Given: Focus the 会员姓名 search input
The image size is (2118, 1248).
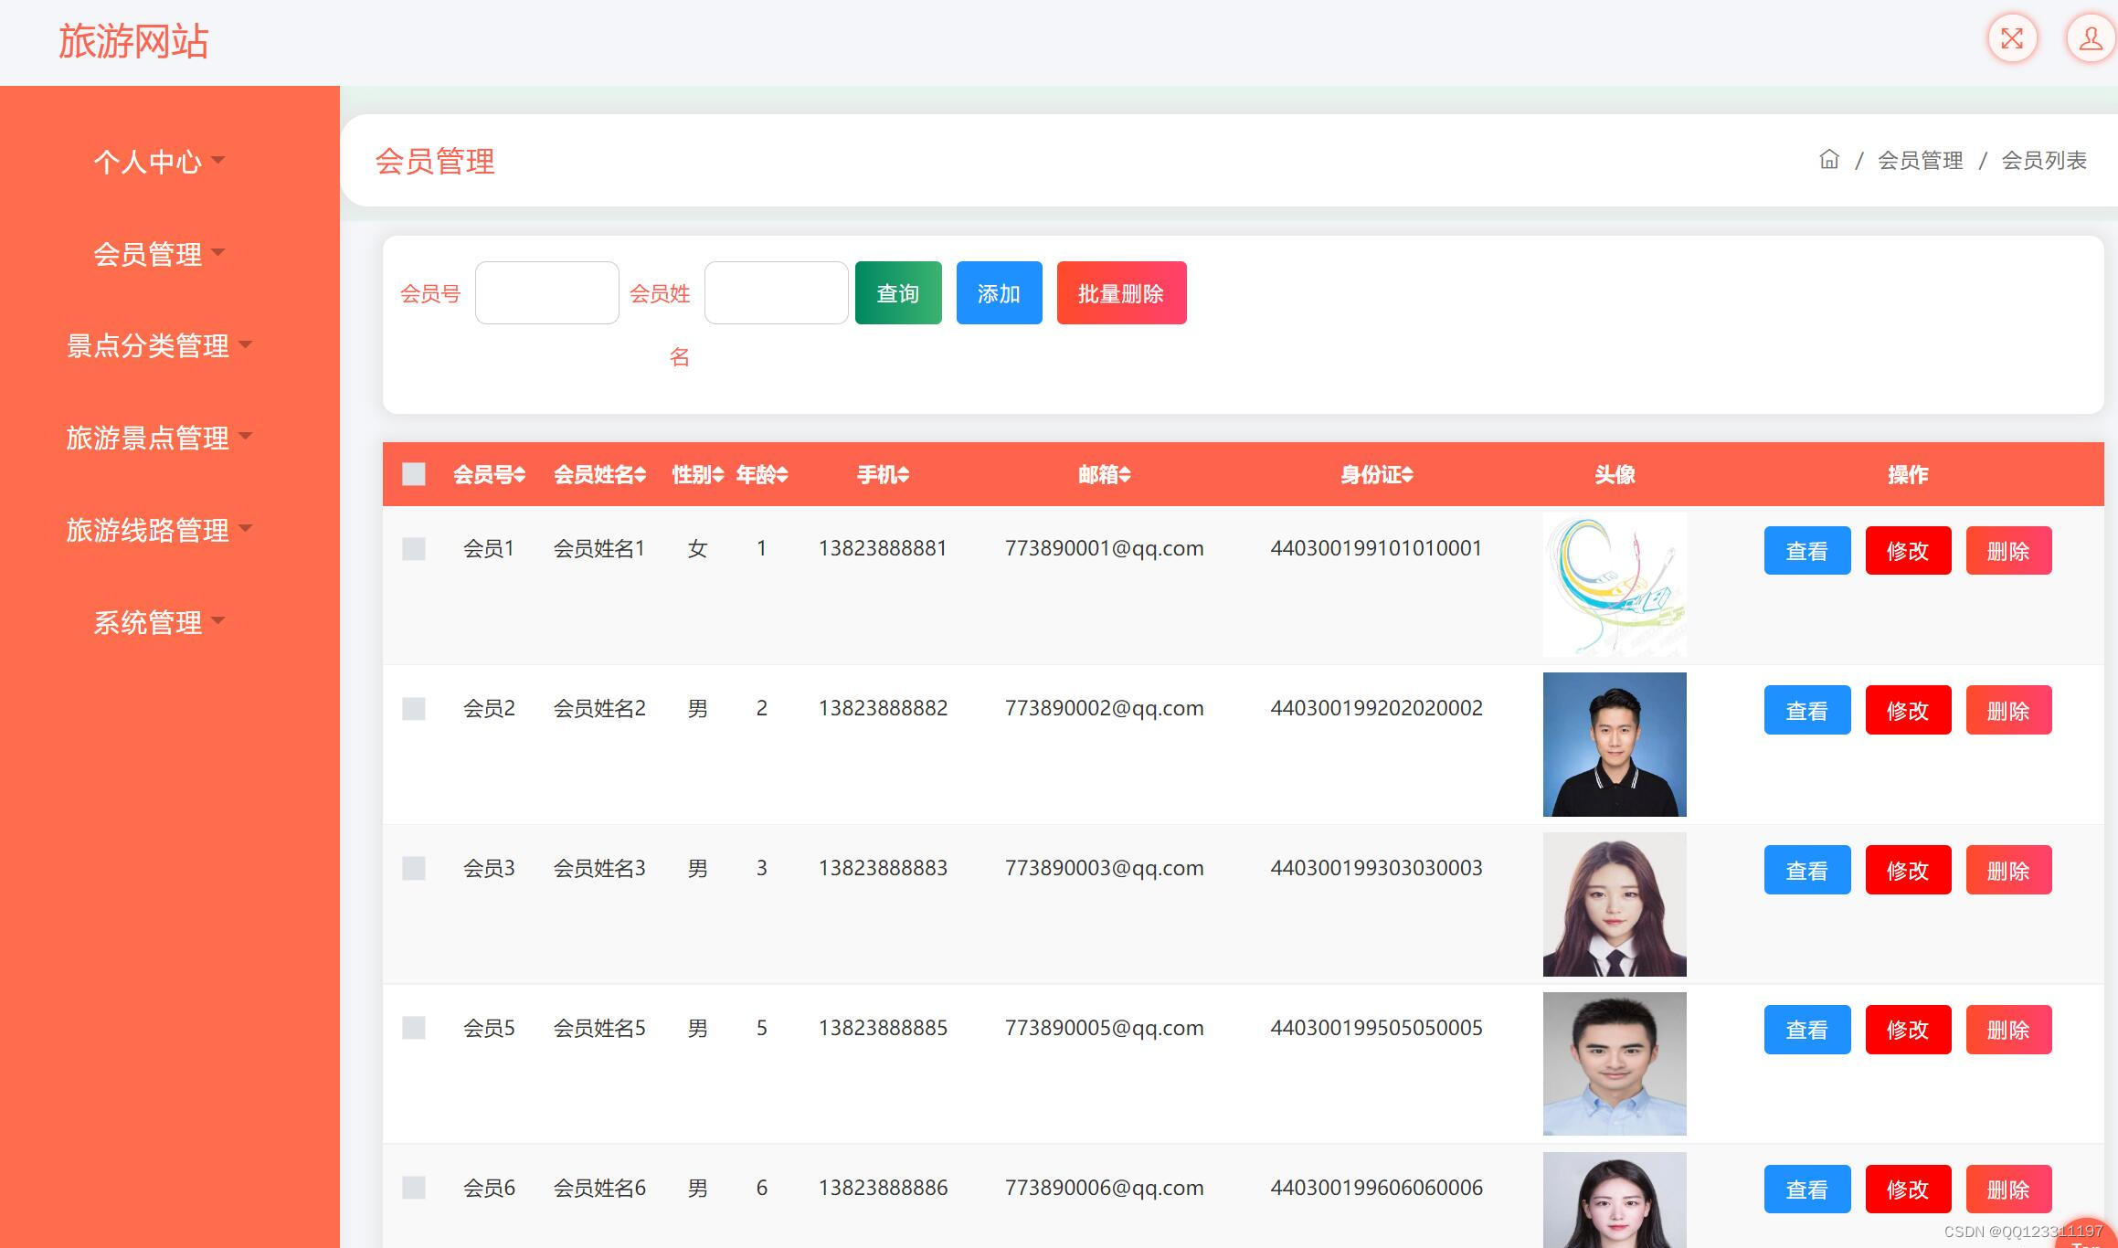Looking at the screenshot, I should [777, 292].
